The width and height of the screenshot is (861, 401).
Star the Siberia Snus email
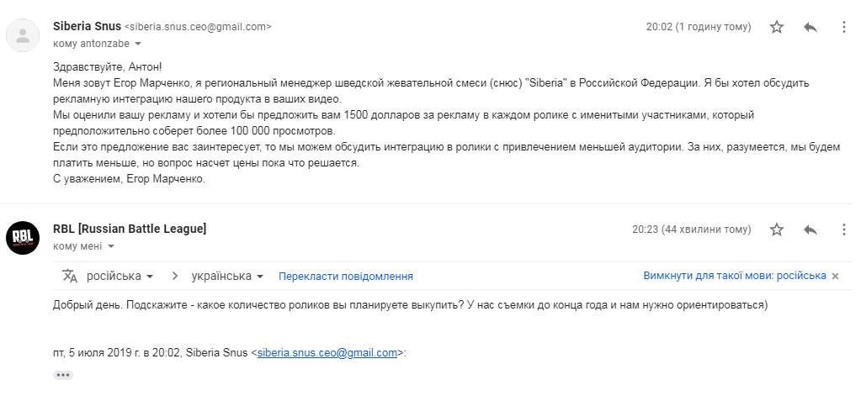click(x=777, y=27)
